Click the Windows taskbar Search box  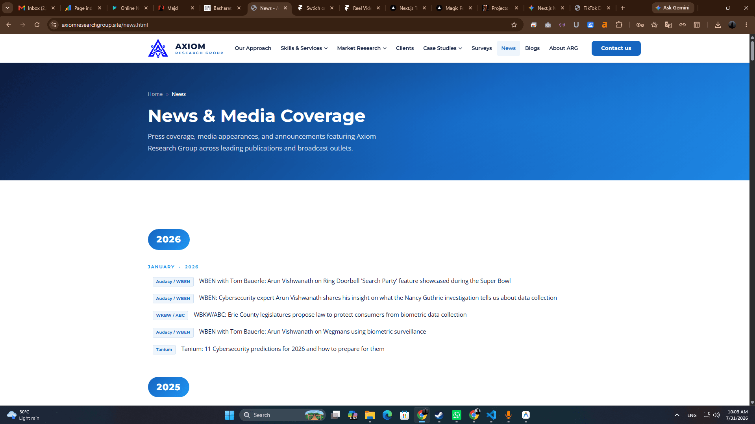point(283,415)
